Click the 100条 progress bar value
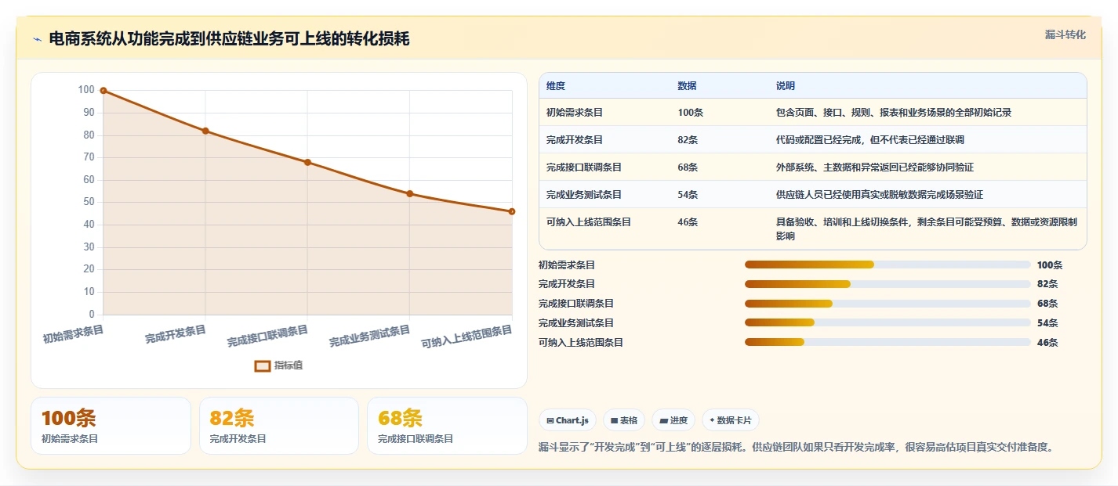 click(1050, 265)
